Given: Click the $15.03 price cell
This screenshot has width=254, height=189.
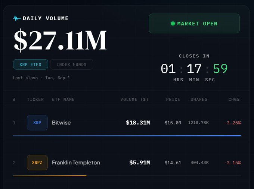Looking at the screenshot, I should click(x=173, y=123).
